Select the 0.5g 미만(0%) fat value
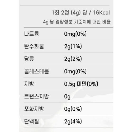Viewport: 132px width, 132px height. (x=81, y=84)
